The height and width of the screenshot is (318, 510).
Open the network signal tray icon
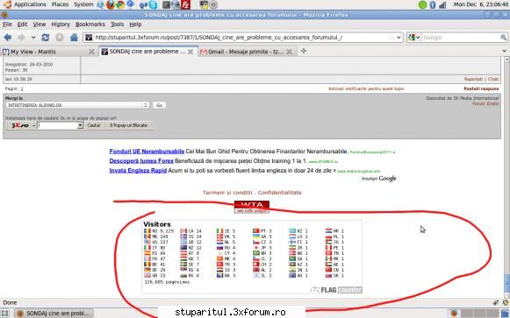coord(442,4)
